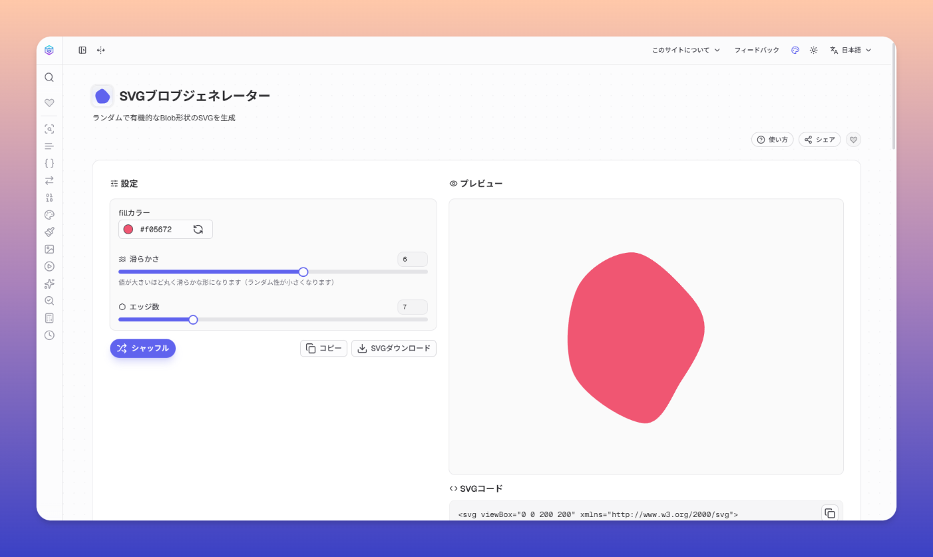The height and width of the screenshot is (557, 933).
Task: Expand the このサイトについて dropdown
Action: [685, 50]
